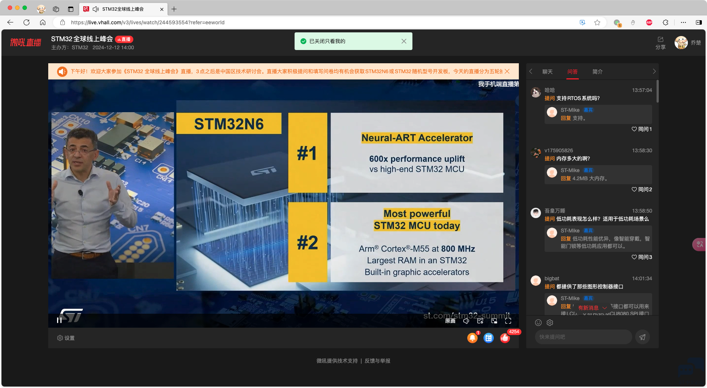This screenshot has width=707, height=388.
Task: Click the orange notification bell icon
Action: pyautogui.click(x=472, y=338)
